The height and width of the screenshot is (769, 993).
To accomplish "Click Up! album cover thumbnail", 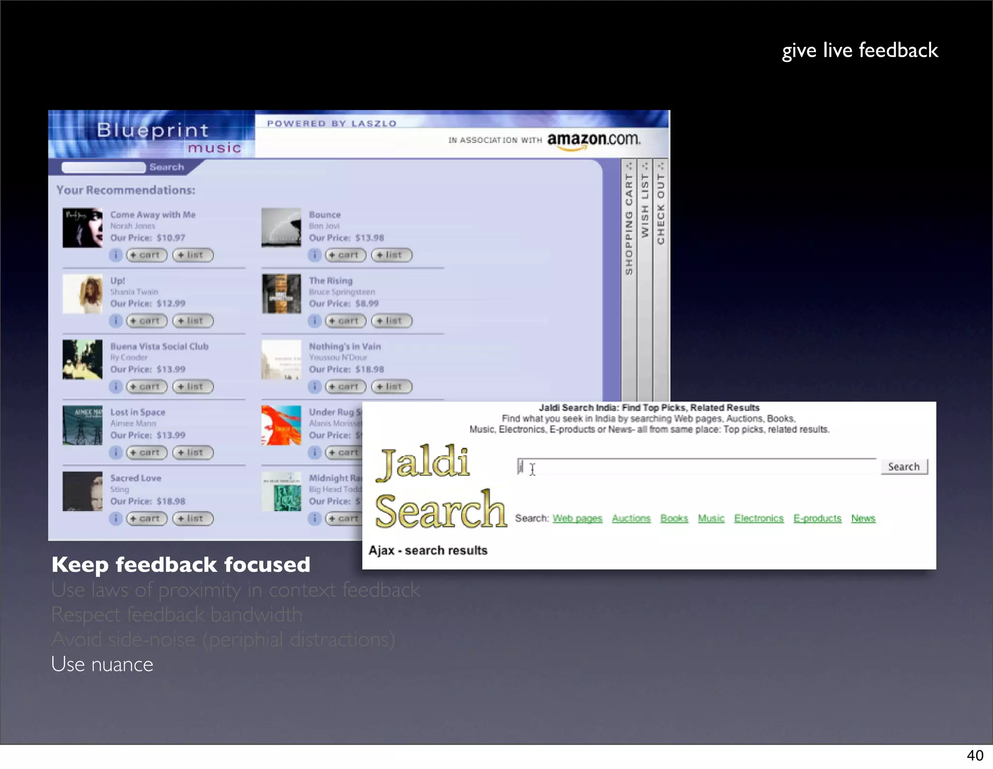I will coord(82,294).
